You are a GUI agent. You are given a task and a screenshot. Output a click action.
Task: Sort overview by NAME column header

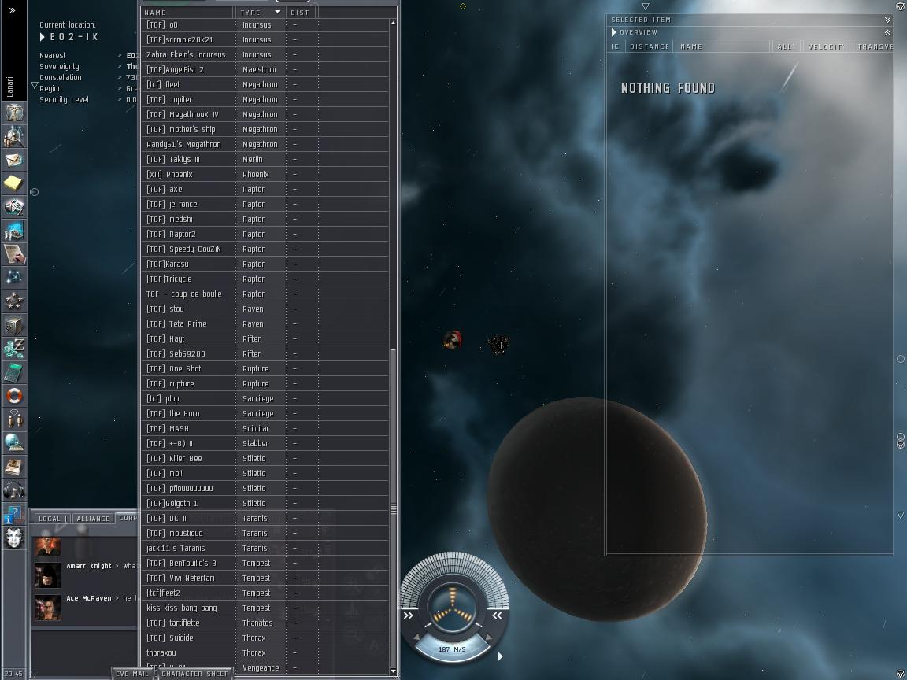(x=723, y=46)
